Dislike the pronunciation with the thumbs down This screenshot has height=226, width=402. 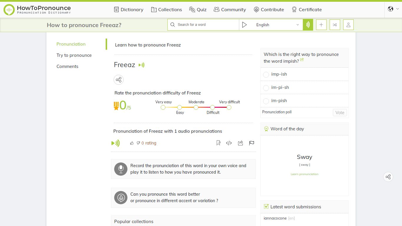pyautogui.click(x=138, y=143)
